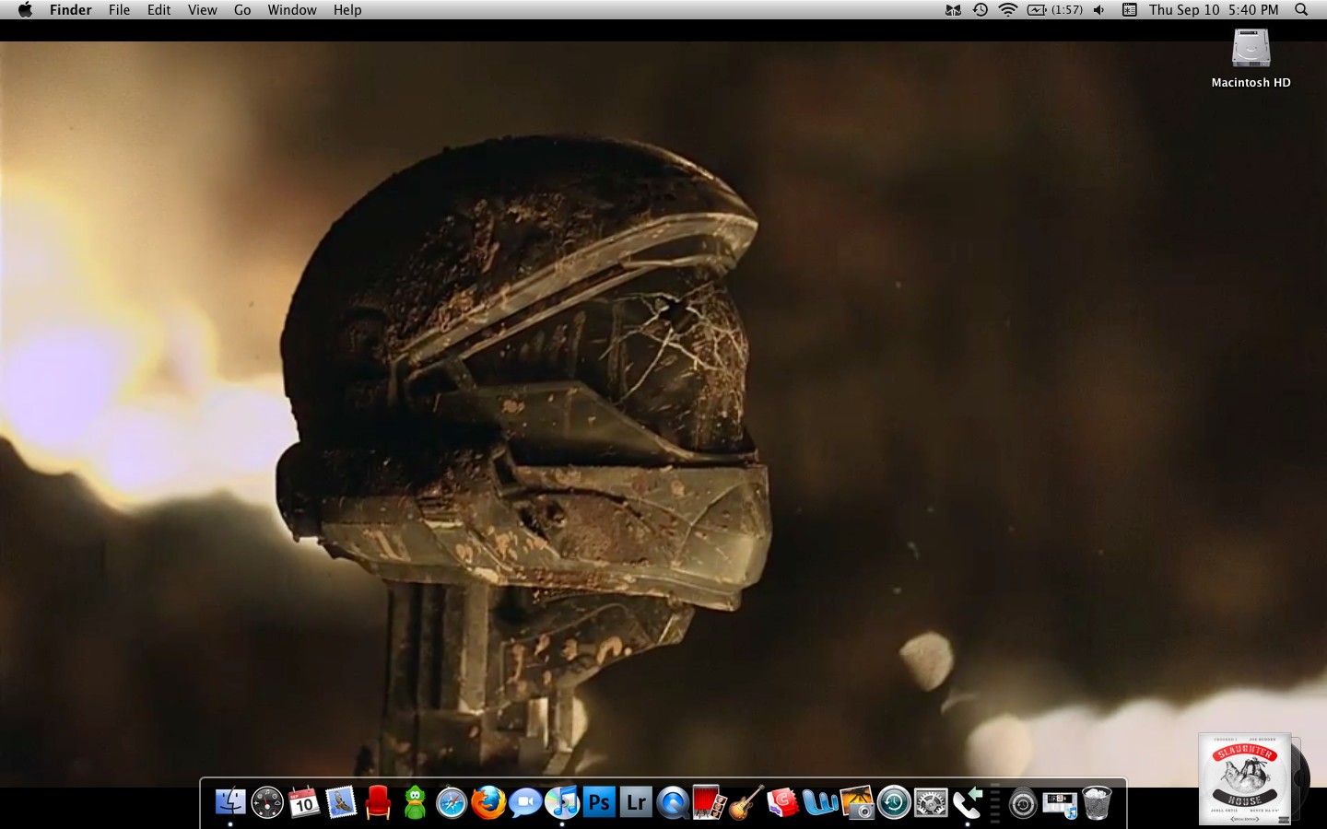Open QuickTime Player in the Dock
Screen dimensions: 1327x829
673,803
